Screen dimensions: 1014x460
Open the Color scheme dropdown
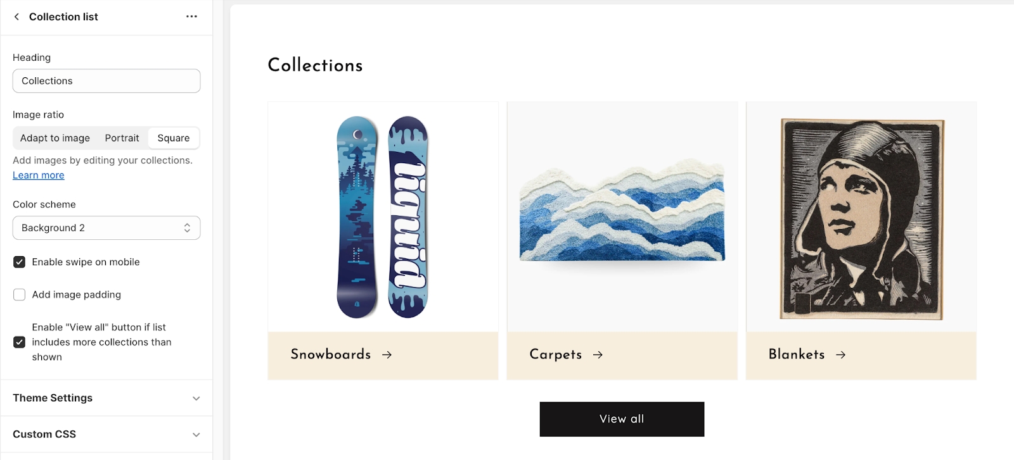coord(106,228)
